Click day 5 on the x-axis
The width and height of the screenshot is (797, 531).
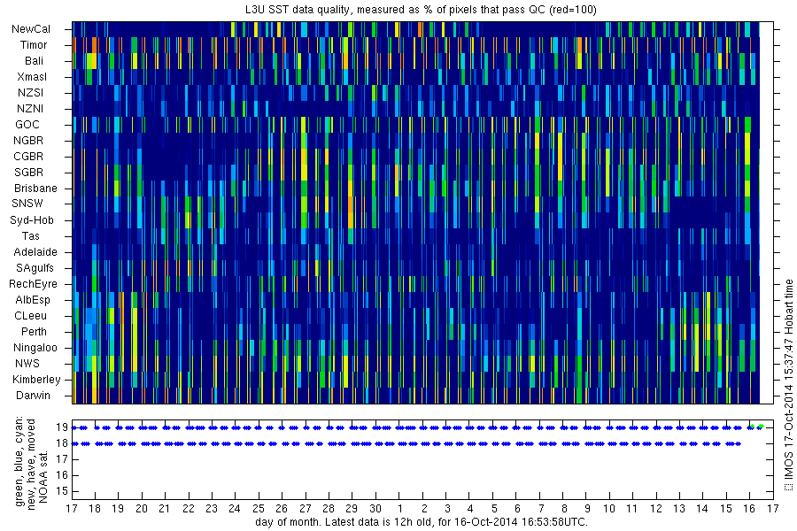(494, 509)
